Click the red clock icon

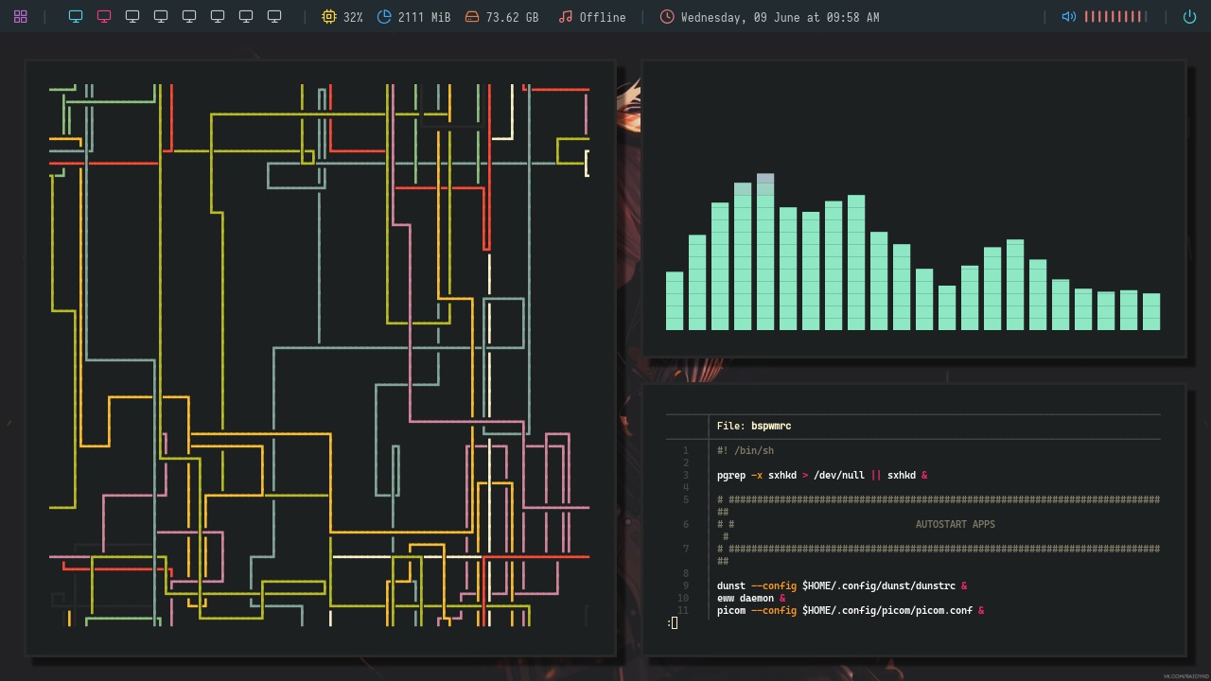coord(667,17)
